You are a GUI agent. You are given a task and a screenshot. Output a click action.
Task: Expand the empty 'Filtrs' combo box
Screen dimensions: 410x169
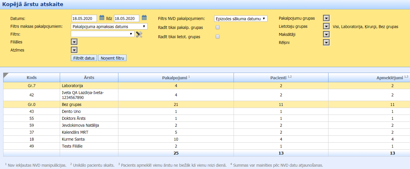[x=102, y=34]
